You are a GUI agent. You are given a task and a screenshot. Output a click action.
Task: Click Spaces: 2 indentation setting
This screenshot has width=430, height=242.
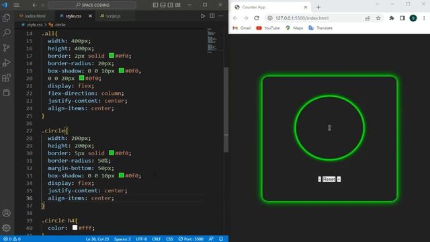pos(122,239)
